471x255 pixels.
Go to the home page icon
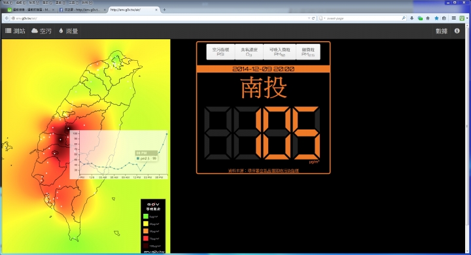coord(428,18)
